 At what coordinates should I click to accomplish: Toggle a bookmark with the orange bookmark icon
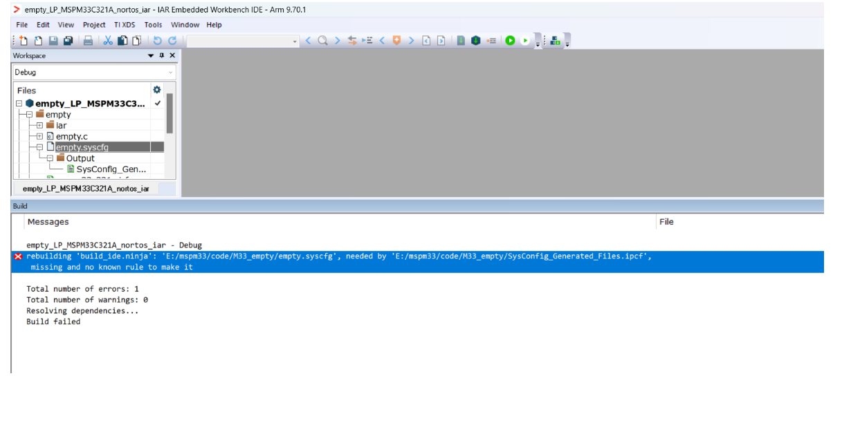click(x=396, y=41)
